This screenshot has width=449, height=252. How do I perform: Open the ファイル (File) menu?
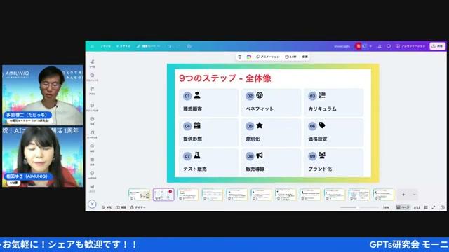click(105, 46)
